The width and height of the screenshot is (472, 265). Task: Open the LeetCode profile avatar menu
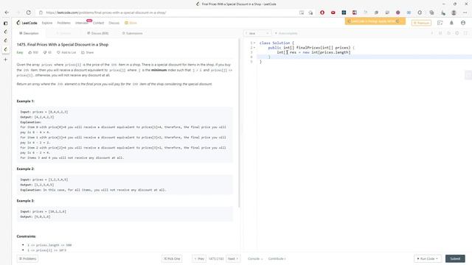pyautogui.click(x=463, y=23)
